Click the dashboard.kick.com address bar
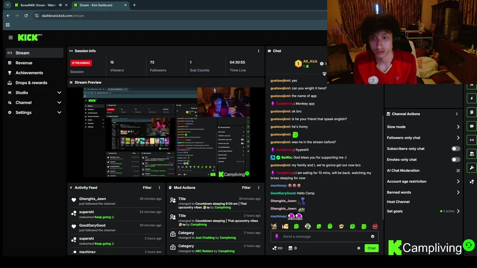Image resolution: width=477 pixels, height=268 pixels. click(63, 16)
